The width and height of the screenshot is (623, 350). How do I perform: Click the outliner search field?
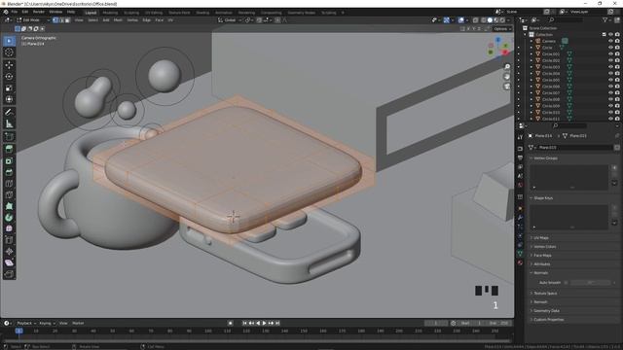[565, 19]
